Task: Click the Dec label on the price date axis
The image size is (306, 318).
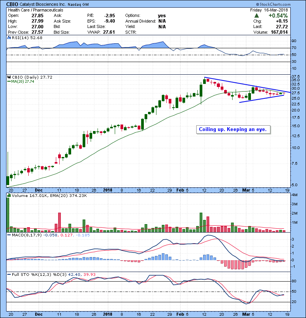Action: [39, 190]
